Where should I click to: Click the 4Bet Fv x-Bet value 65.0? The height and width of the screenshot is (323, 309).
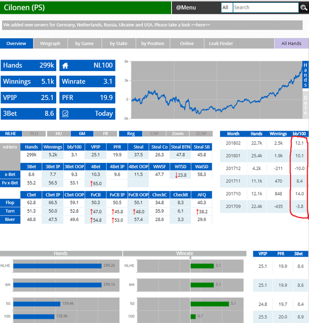[x=96, y=184]
